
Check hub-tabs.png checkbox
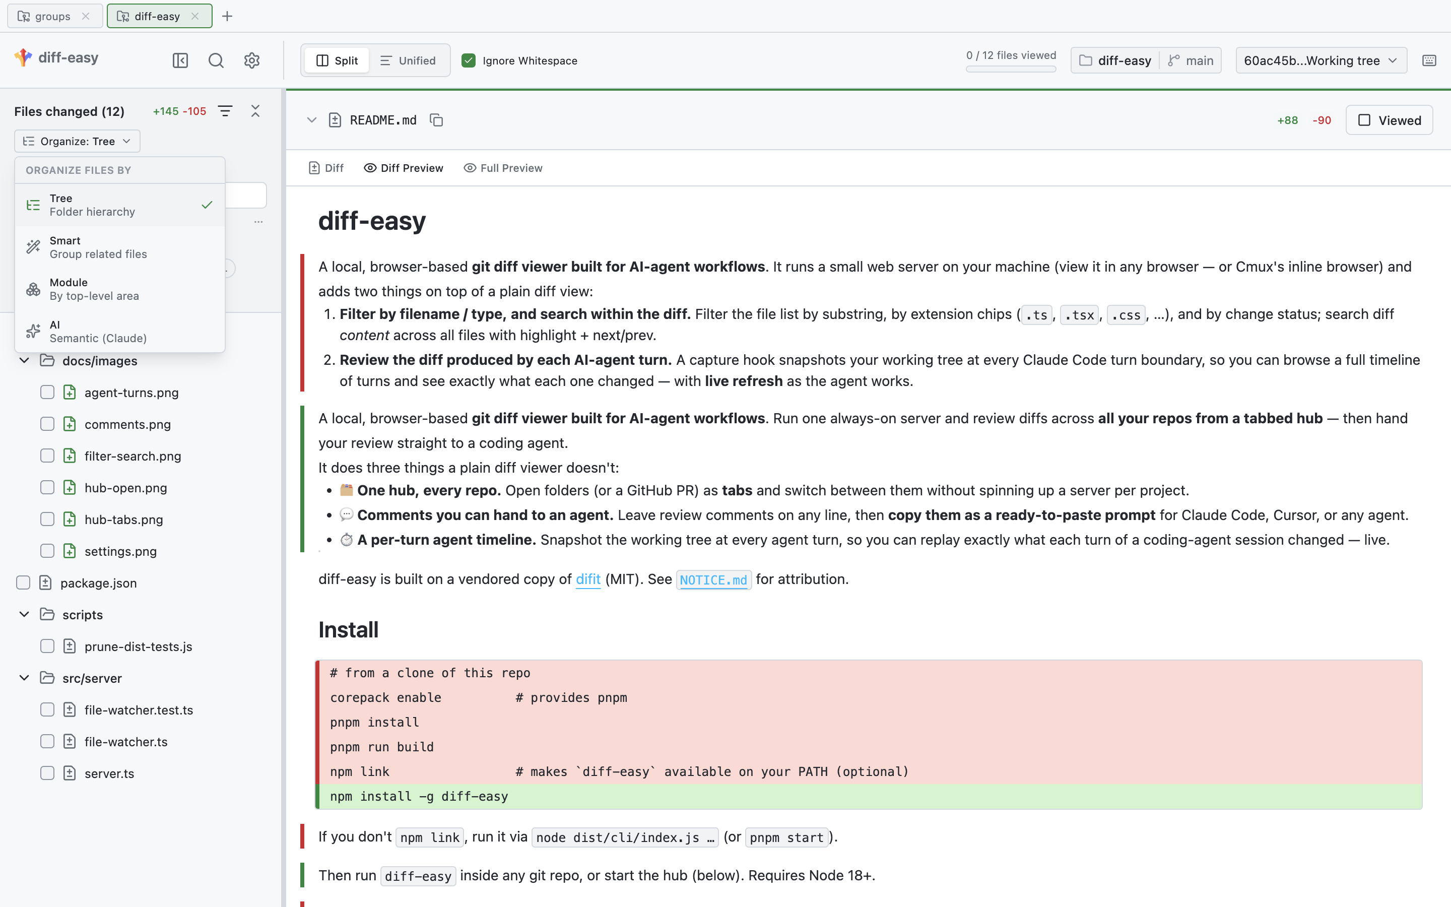click(47, 520)
